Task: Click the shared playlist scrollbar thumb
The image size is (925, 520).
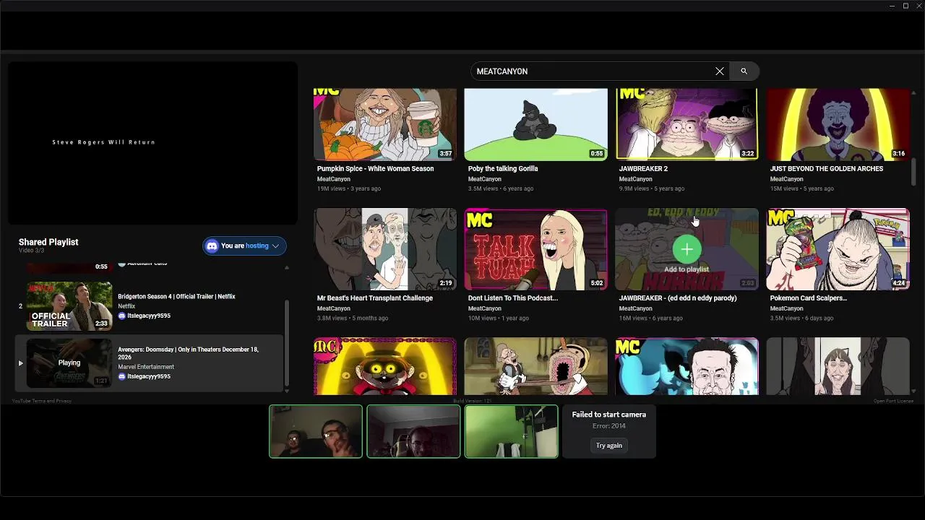Action: 287,343
